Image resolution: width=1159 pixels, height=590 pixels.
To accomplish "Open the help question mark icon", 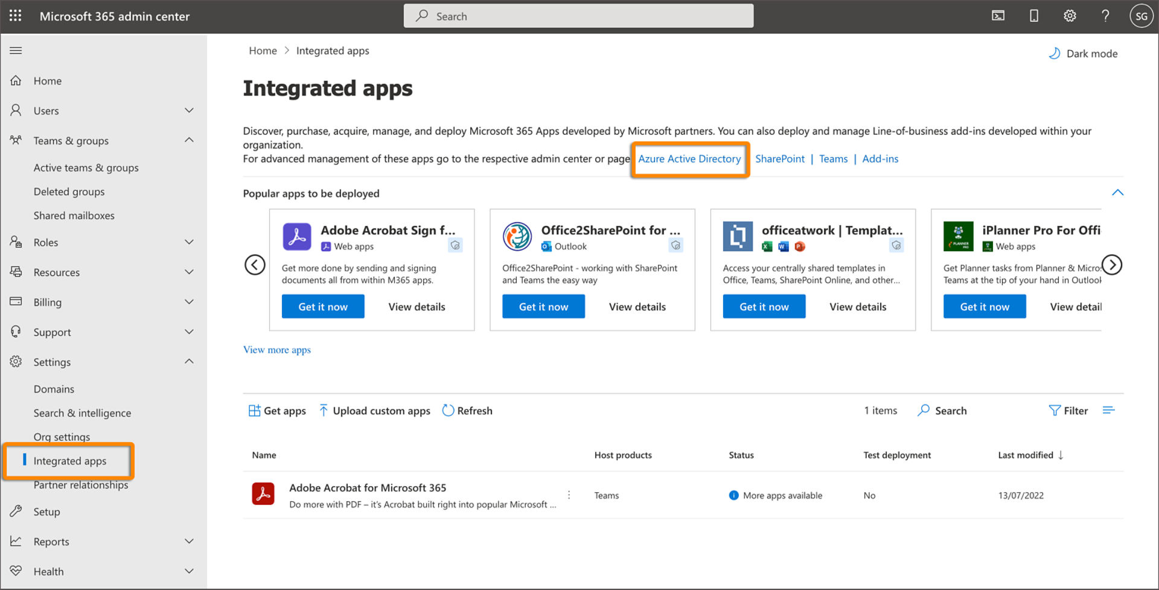I will 1105,16.
